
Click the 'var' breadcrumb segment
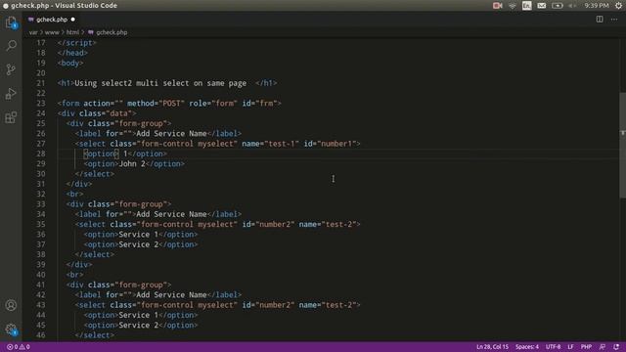pyautogui.click(x=33, y=32)
